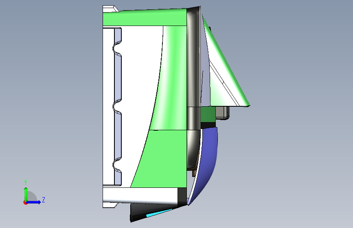Select the cyan strip at model bottom
This screenshot has width=353, height=228.
click(x=159, y=213)
